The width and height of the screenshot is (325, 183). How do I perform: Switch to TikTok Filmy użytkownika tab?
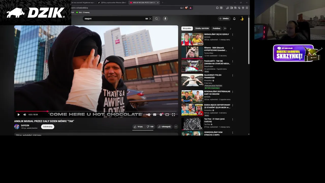(112, 3)
